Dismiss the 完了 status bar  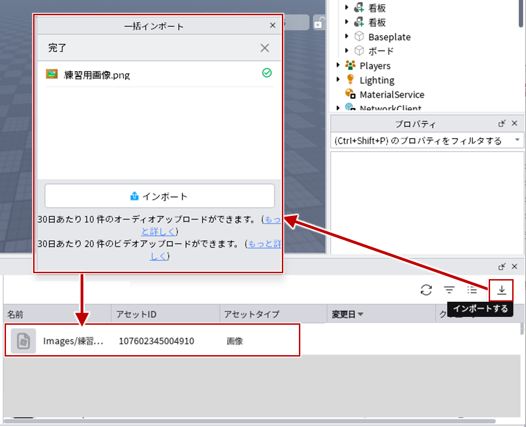pyautogui.click(x=265, y=48)
